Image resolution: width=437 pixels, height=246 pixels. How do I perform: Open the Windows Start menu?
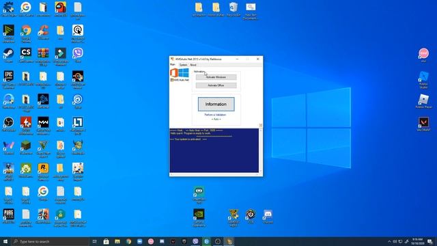5,241
